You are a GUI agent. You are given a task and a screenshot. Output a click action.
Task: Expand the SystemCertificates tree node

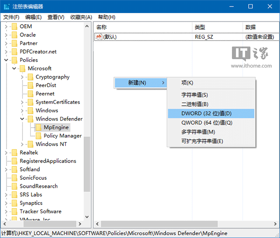click(22, 102)
